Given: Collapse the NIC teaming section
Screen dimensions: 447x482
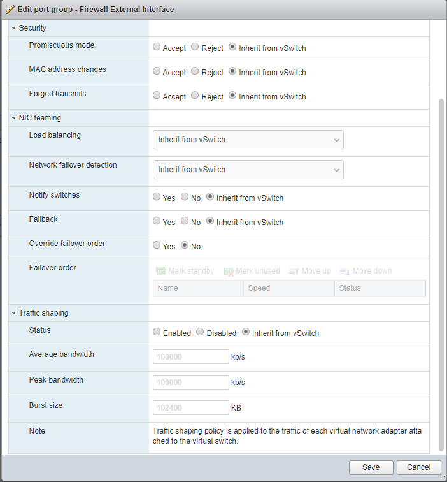Looking at the screenshot, I should click(14, 118).
